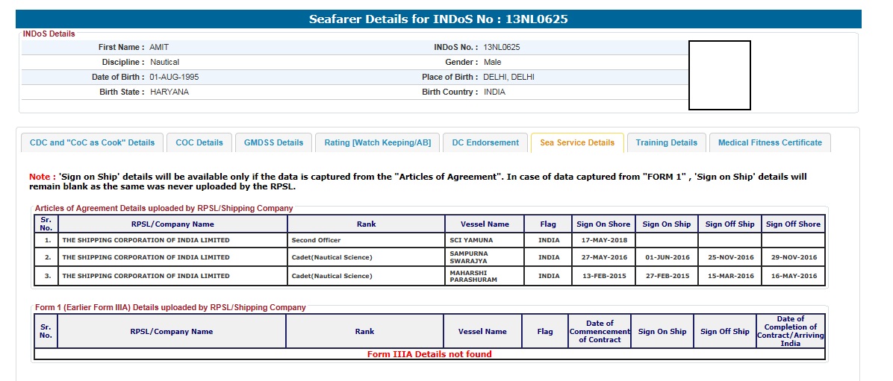Open the Training Details tab
893x381 pixels.
666,142
